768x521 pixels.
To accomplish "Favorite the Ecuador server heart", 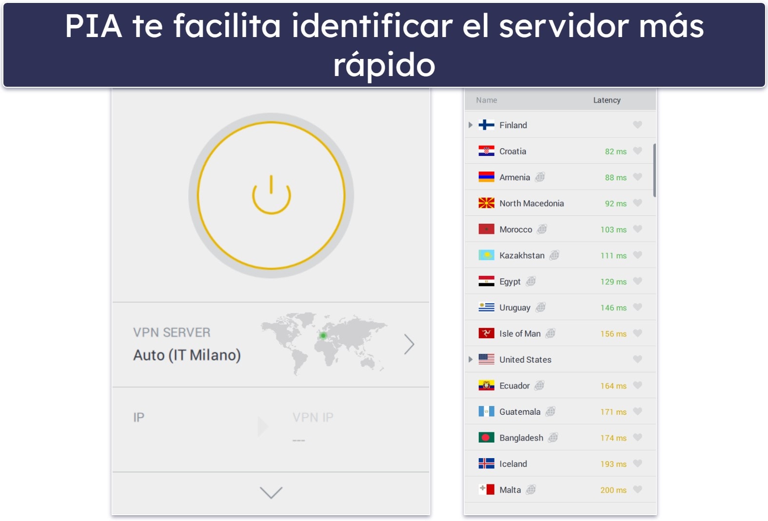I will click(637, 386).
